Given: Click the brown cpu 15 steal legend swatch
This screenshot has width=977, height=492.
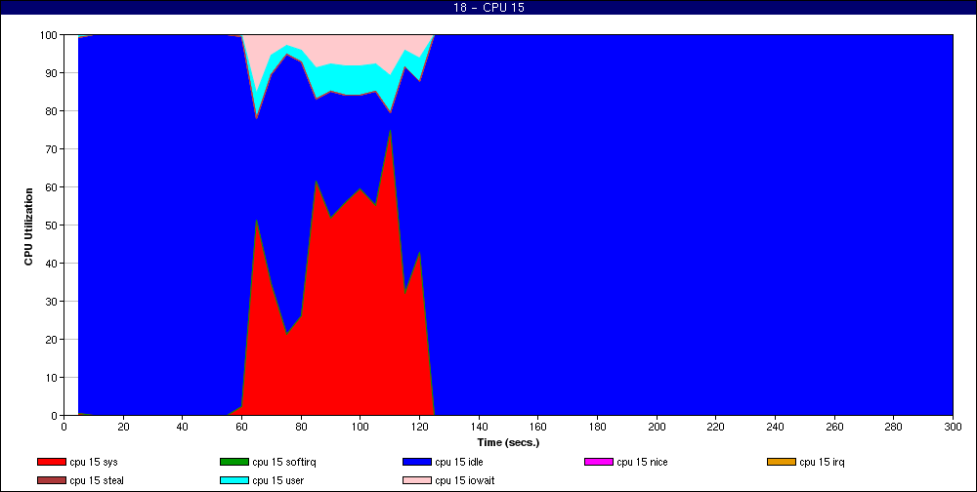Looking at the screenshot, I should tap(51, 481).
